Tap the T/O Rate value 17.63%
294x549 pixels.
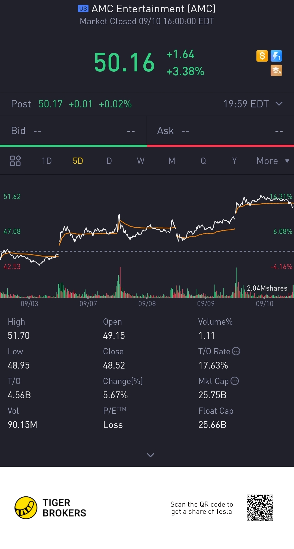click(213, 365)
